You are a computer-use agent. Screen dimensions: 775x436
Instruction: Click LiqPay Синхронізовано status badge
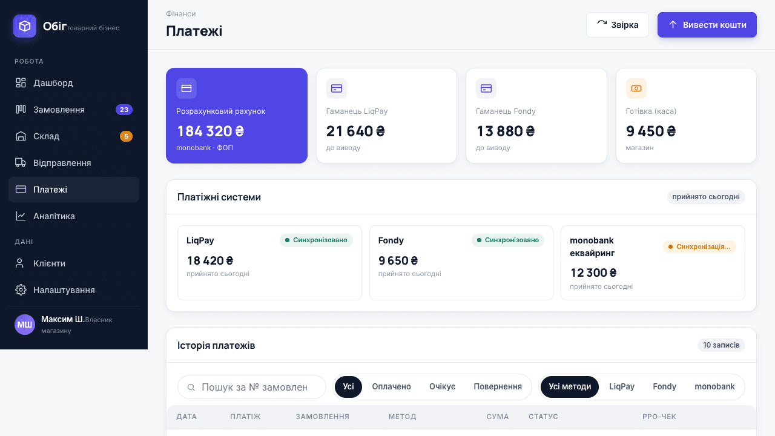[316, 240]
